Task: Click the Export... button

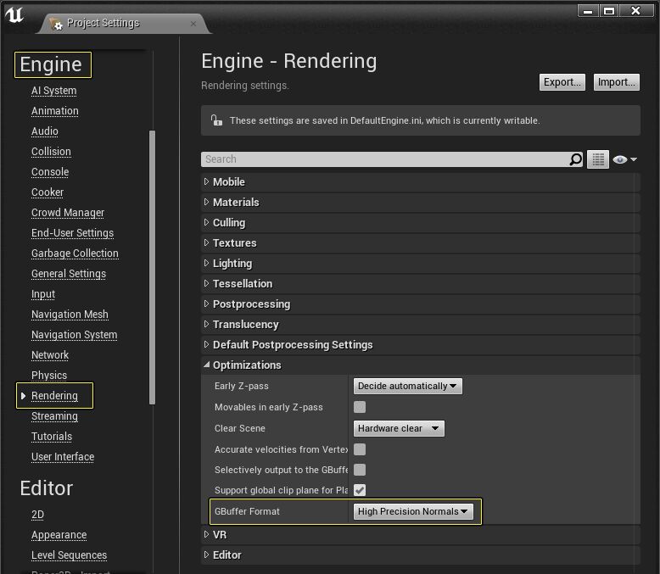Action: click(x=562, y=82)
